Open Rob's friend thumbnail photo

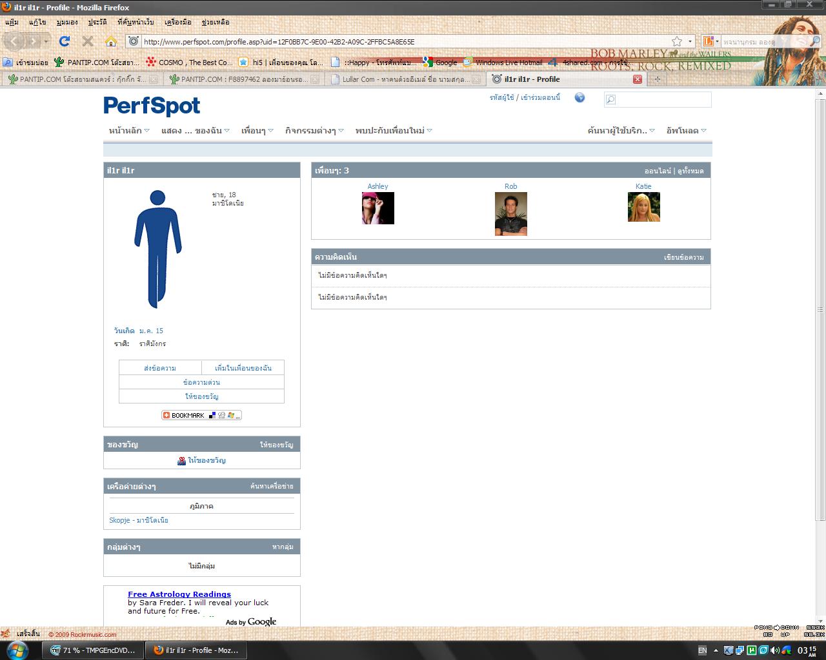(x=511, y=214)
